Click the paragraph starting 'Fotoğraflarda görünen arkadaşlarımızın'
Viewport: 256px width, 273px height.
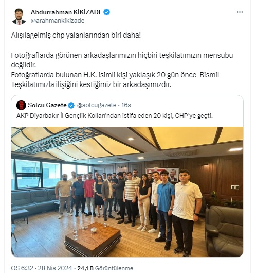122,60
